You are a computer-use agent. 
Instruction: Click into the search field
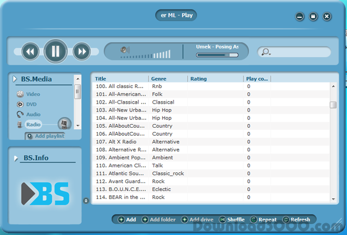point(294,52)
